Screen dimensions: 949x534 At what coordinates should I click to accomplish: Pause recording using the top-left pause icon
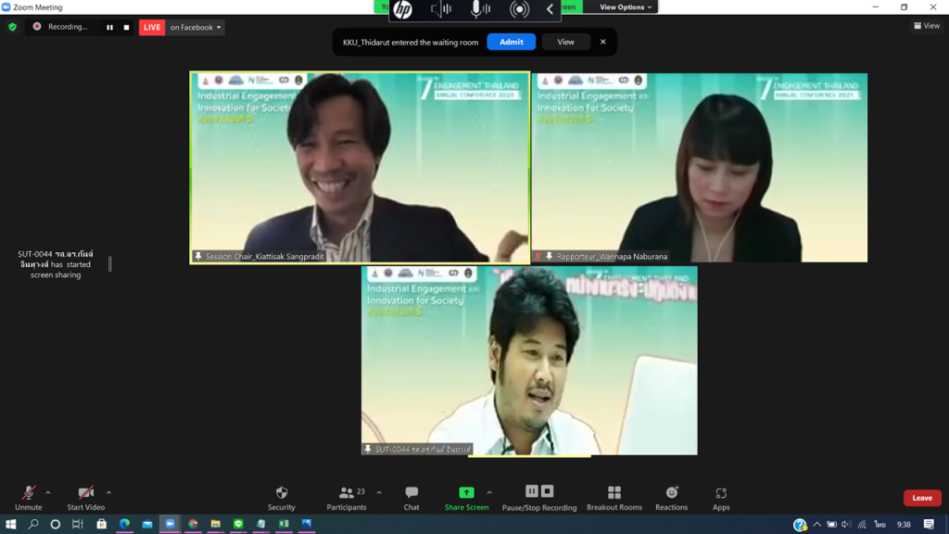click(109, 27)
